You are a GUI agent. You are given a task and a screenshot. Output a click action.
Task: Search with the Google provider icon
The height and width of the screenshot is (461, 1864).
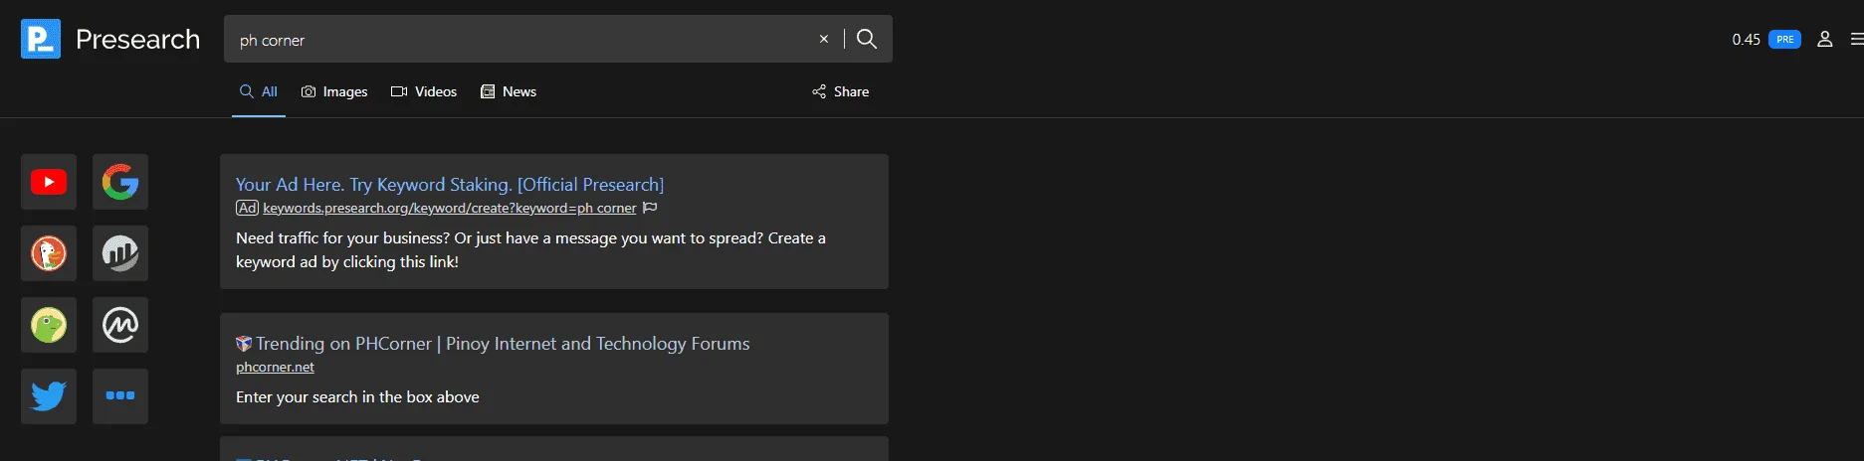click(x=120, y=182)
